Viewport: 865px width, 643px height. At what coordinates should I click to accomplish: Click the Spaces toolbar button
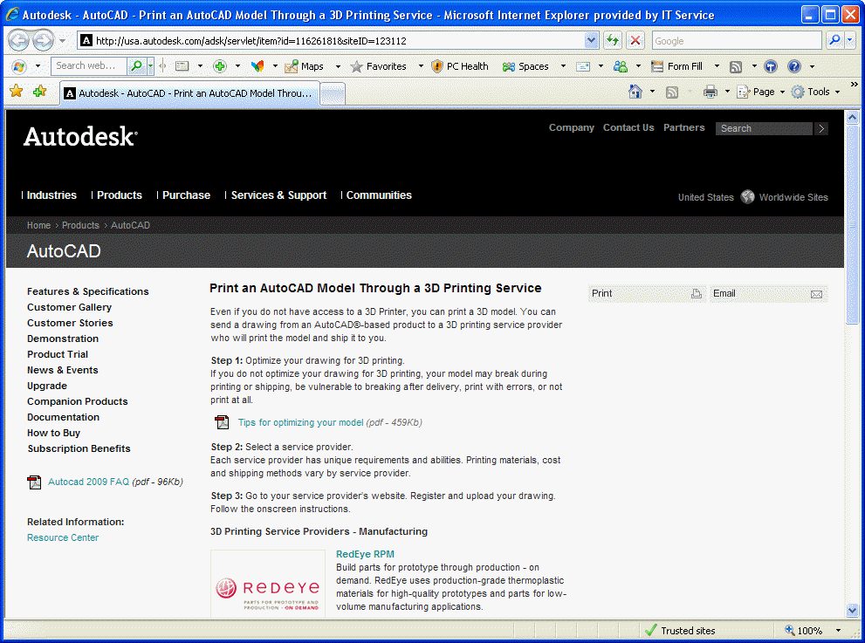(525, 66)
